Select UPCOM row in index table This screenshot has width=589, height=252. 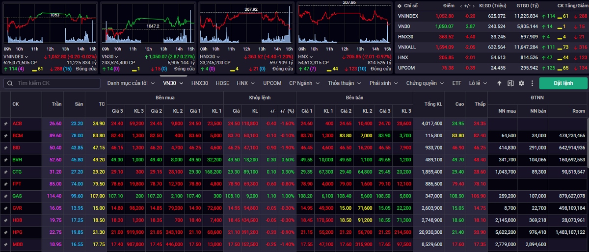point(491,67)
